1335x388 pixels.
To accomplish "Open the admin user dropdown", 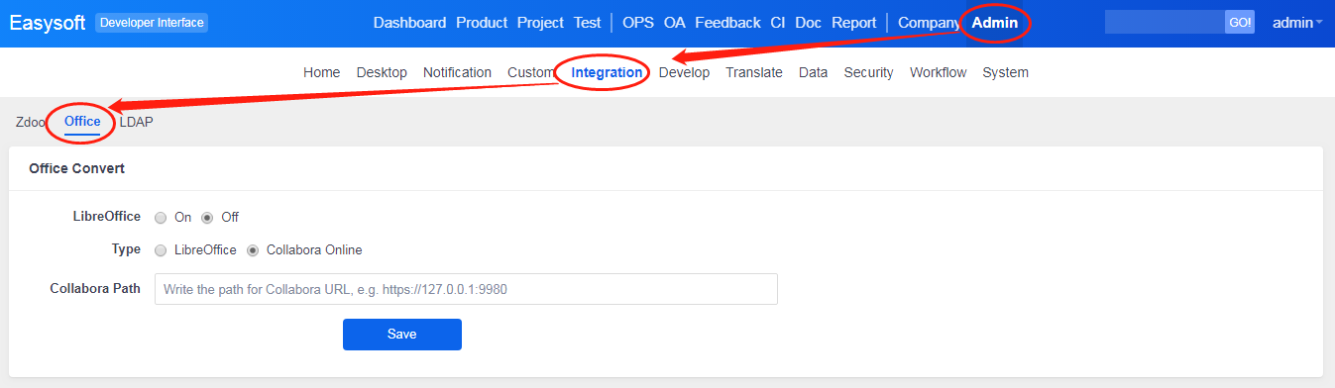I will click(1296, 23).
